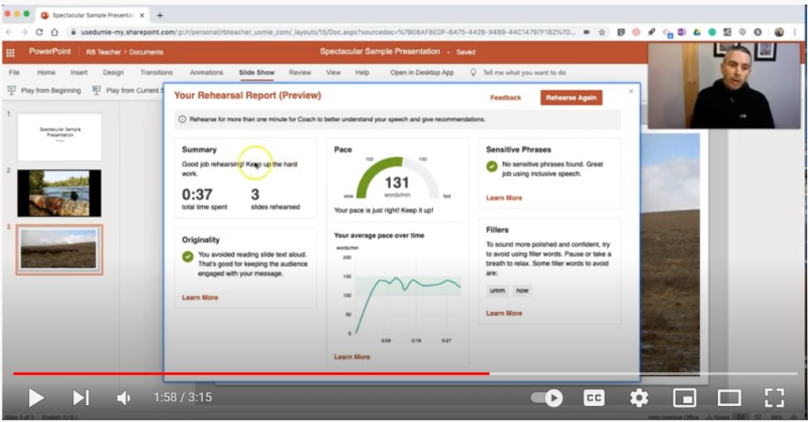
Task: Go forward in browser
Action: [24, 32]
